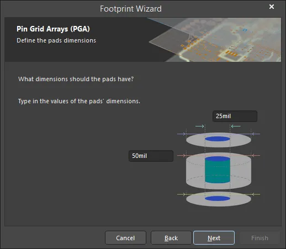
Task: Go back with the Back button
Action: pyautogui.click(x=171, y=238)
